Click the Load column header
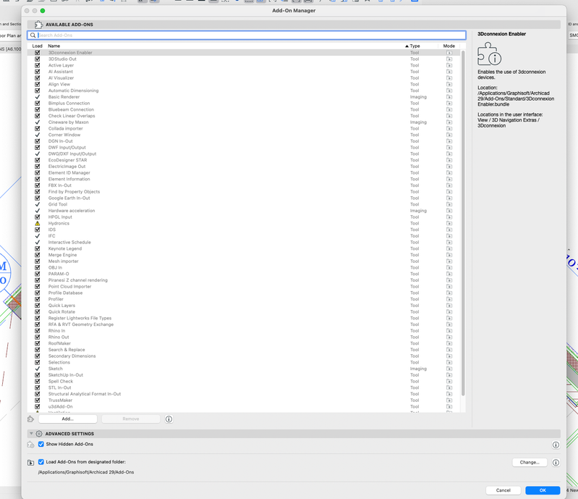The height and width of the screenshot is (499, 578). (37, 46)
